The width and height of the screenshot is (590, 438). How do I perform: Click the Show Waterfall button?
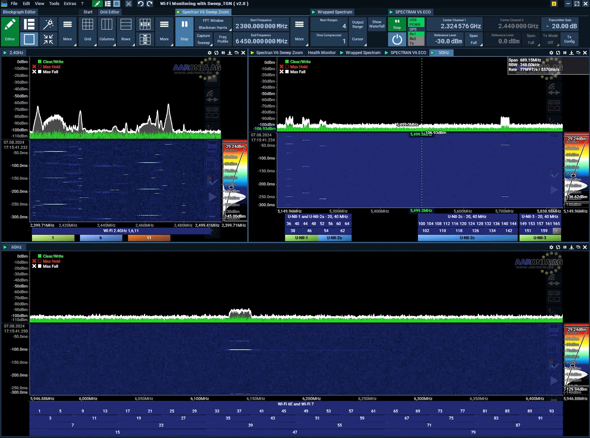(x=377, y=24)
